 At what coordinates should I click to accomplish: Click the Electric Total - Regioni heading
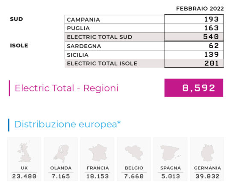tap(67, 88)
